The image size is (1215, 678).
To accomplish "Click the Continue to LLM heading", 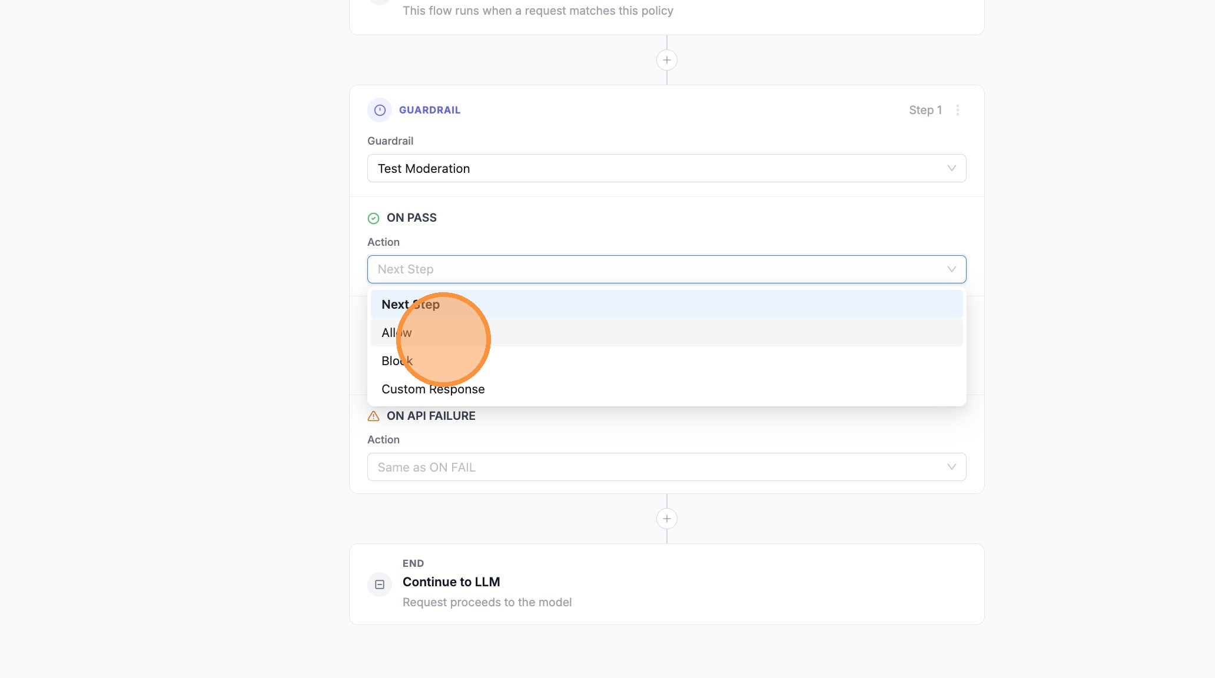I will coord(451,582).
